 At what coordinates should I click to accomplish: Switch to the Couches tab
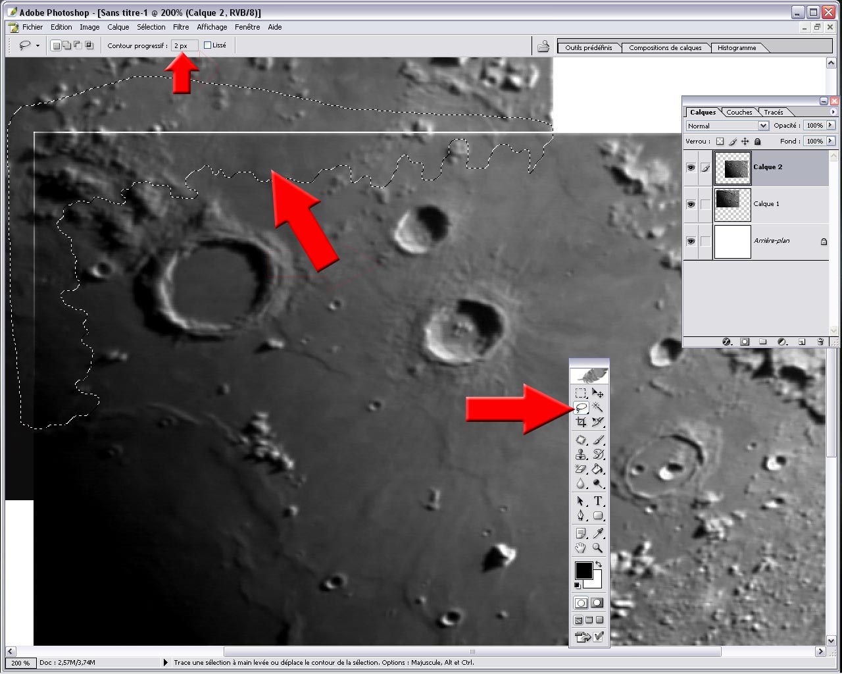[739, 112]
